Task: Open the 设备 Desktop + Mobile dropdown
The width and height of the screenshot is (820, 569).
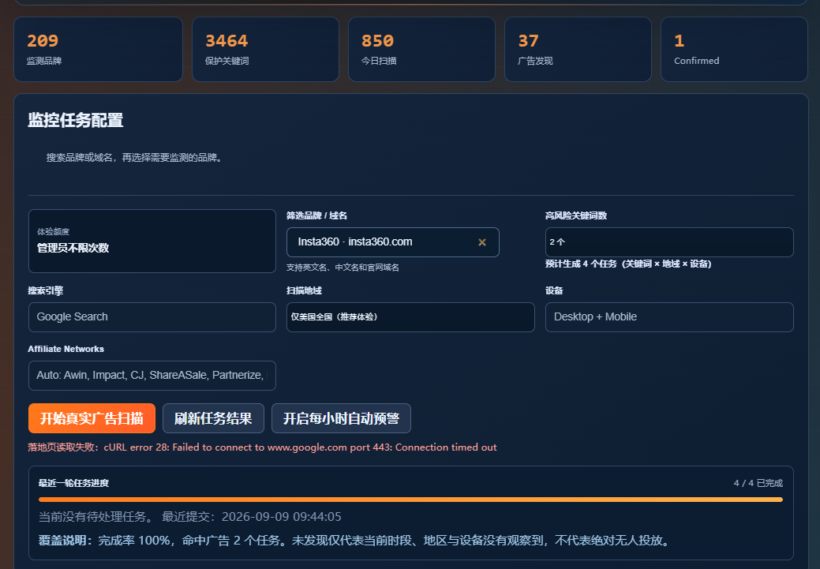Action: (669, 317)
